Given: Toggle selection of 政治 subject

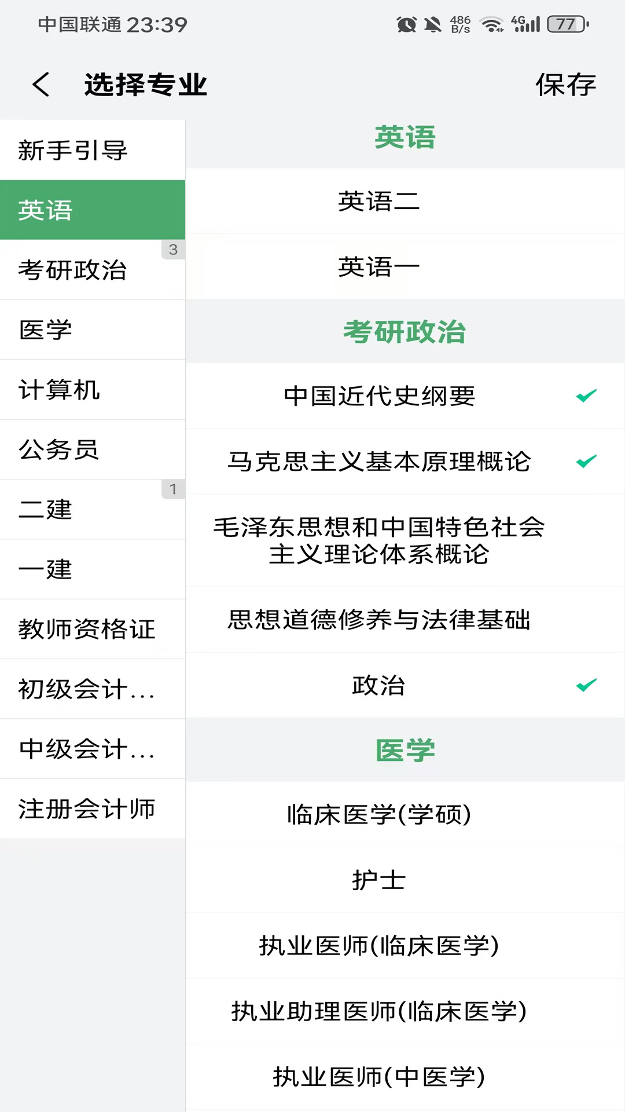Looking at the screenshot, I should (x=379, y=686).
